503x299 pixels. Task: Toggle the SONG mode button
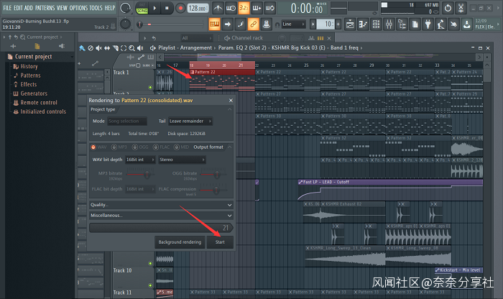[x=142, y=9]
